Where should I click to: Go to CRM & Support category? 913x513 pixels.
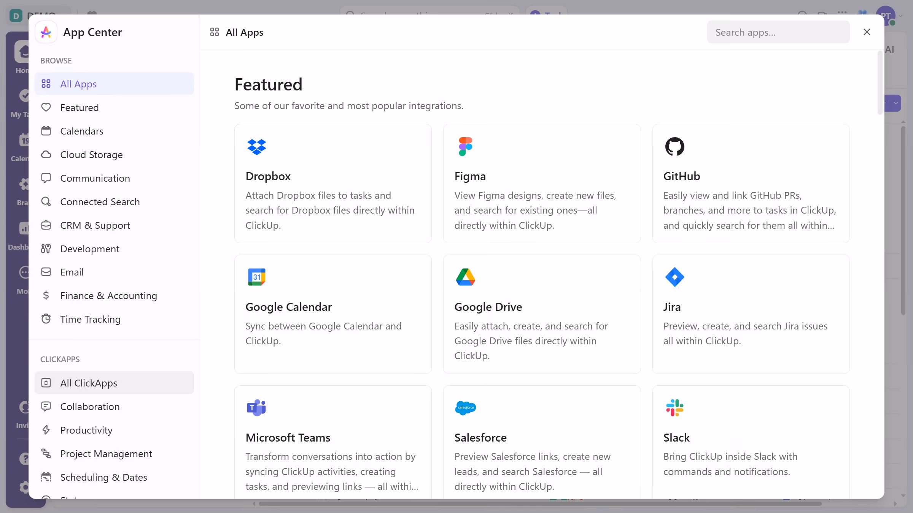[x=114, y=225]
